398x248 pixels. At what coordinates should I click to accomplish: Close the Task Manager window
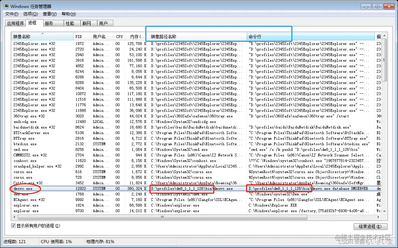pyautogui.click(x=389, y=6)
